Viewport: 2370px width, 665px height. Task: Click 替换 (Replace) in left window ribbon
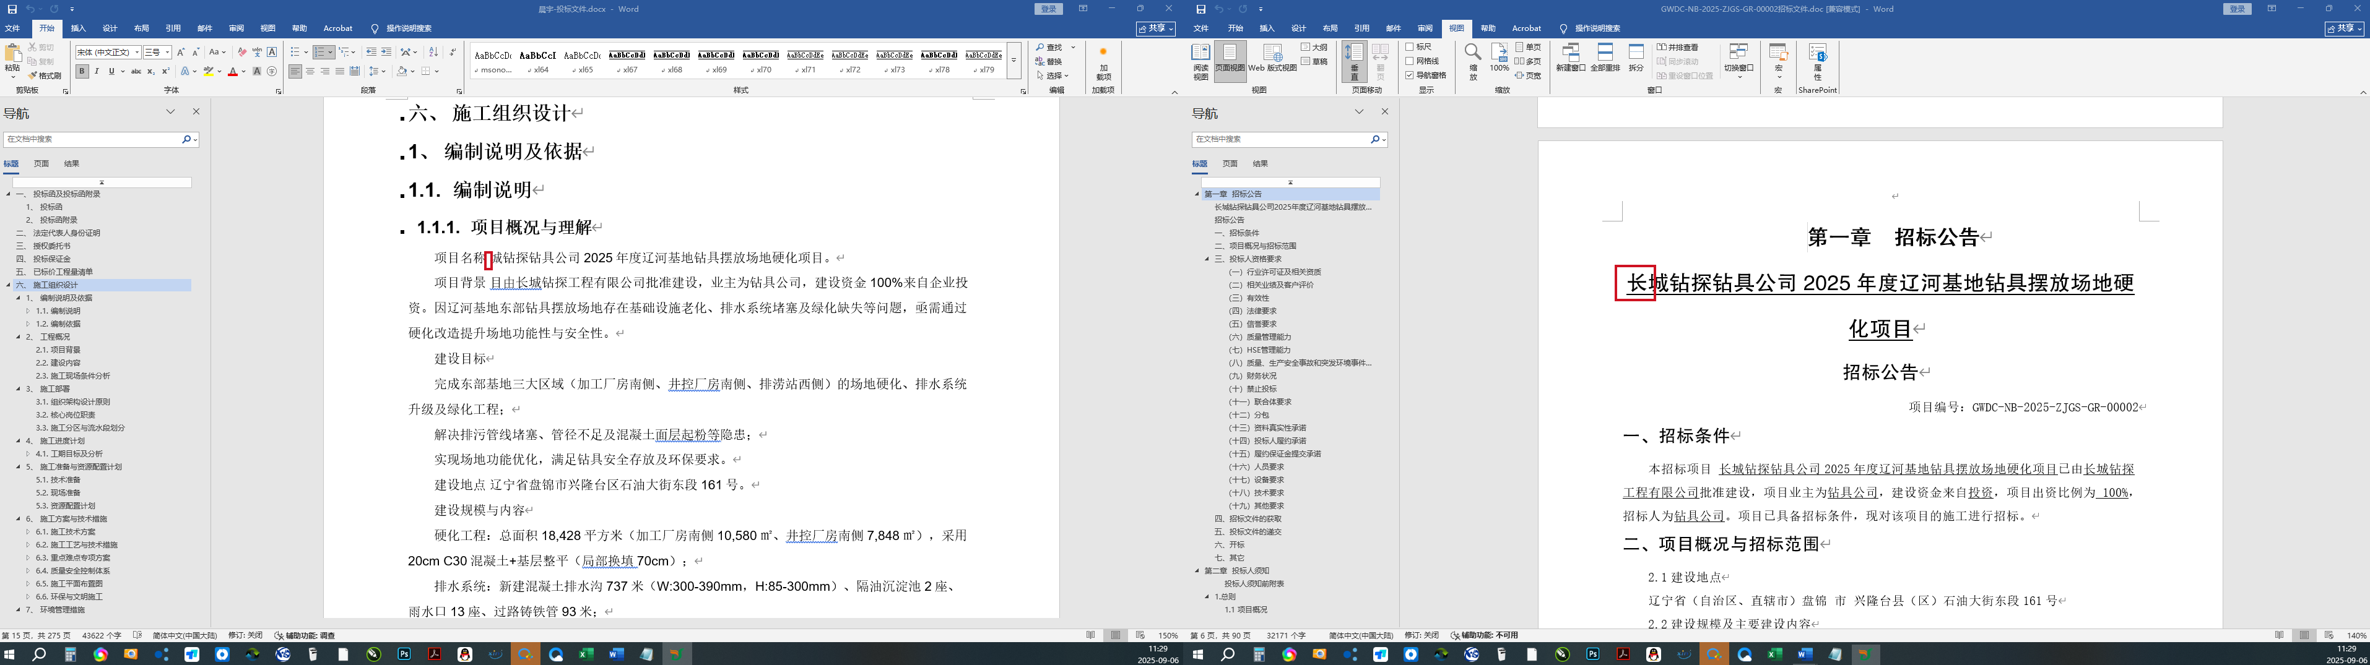click(x=1049, y=62)
